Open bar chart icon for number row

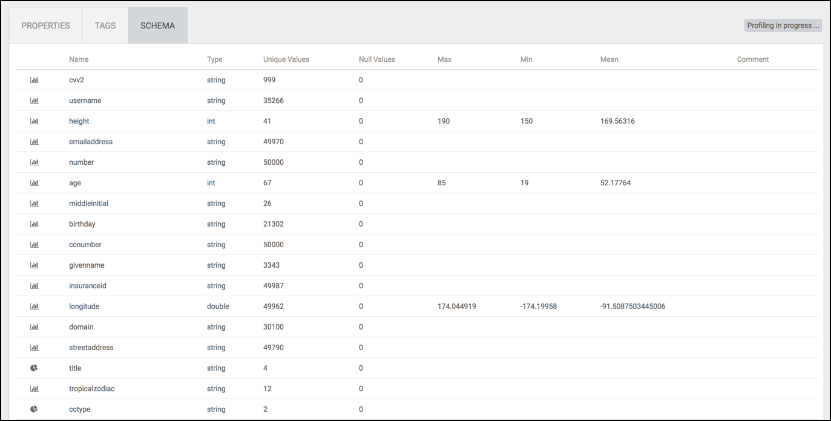click(34, 162)
